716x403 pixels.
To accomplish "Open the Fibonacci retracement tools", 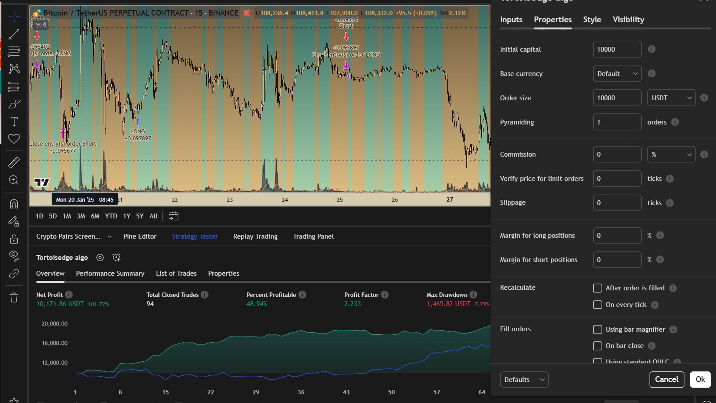I will [14, 51].
